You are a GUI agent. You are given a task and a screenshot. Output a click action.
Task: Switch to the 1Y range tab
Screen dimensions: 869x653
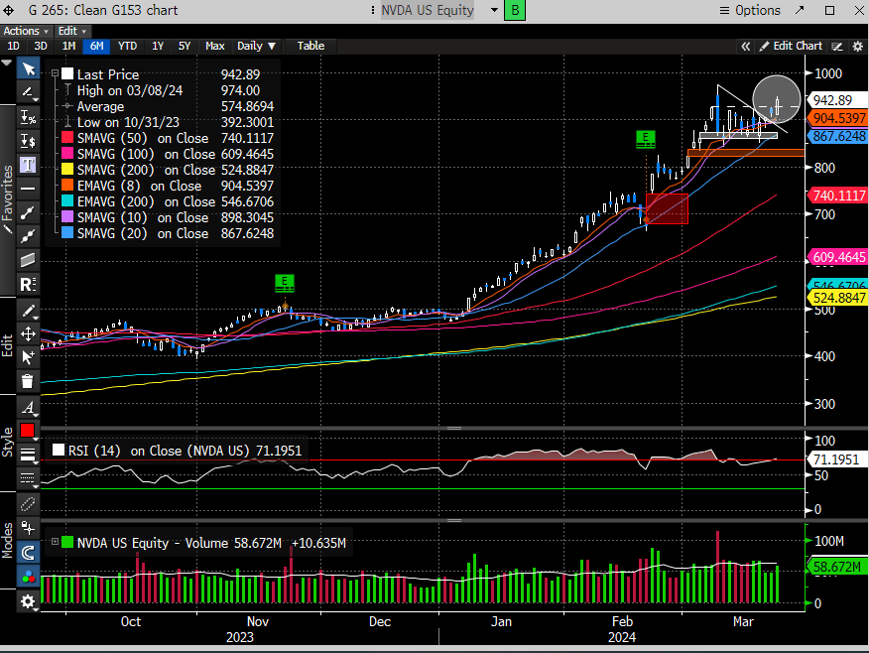tap(158, 46)
